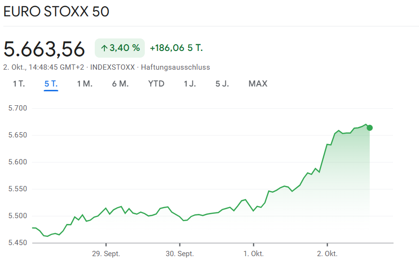Click the current price 5.663,56

click(44, 49)
